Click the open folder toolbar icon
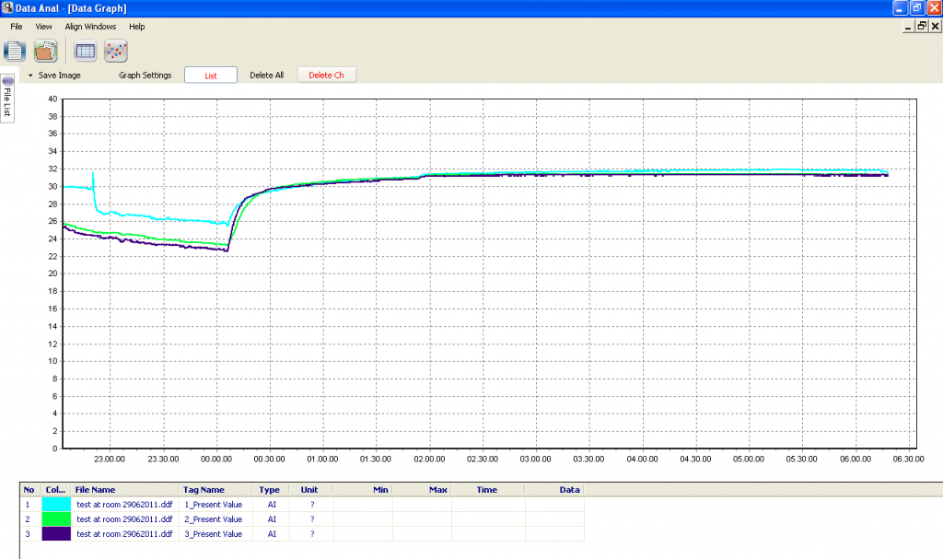The height and width of the screenshot is (559, 943). pyautogui.click(x=45, y=52)
